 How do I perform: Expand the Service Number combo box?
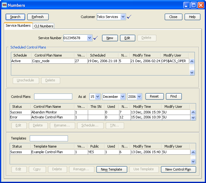pos(90,38)
